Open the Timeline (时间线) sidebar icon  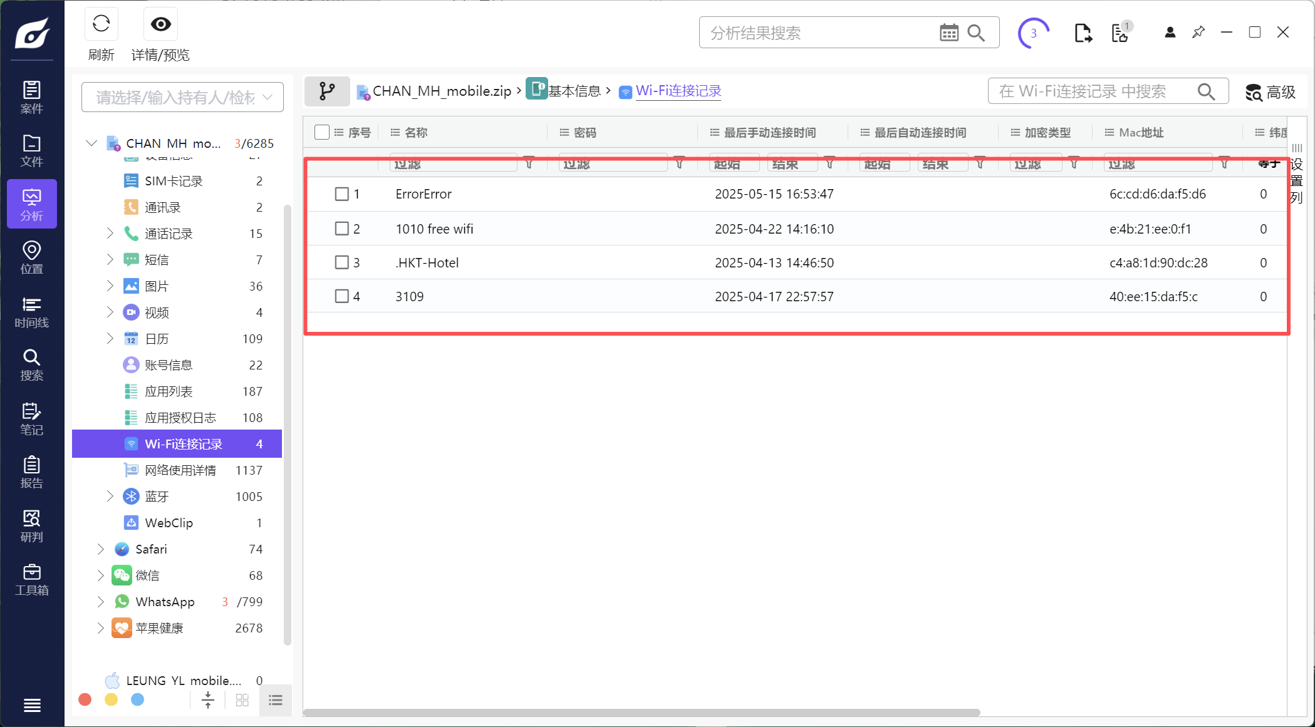point(31,312)
